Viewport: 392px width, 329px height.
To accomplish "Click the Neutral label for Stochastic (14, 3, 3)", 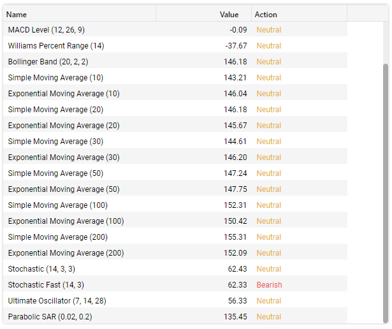I will tap(269, 269).
